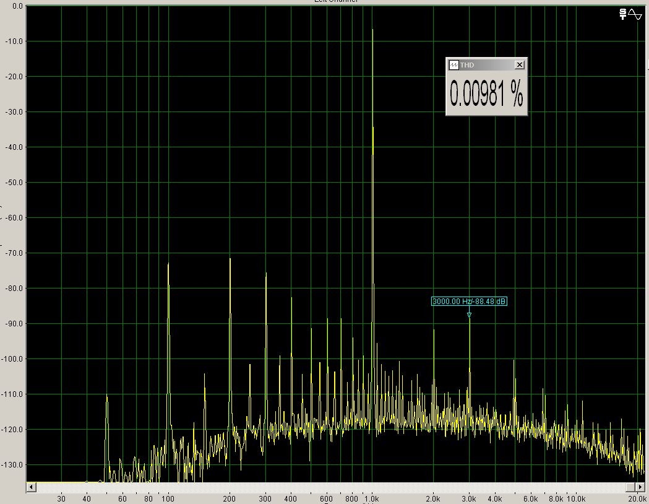Close the THD readout window
This screenshot has width=649, height=504.
click(x=520, y=65)
